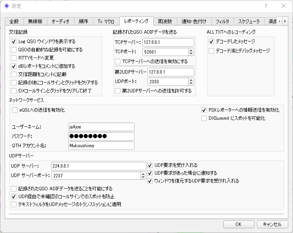Check テキストフィルタをUDPメッセージのトランスミッションに適用
The height and width of the screenshot is (233, 293).
pyautogui.click(x=14, y=204)
